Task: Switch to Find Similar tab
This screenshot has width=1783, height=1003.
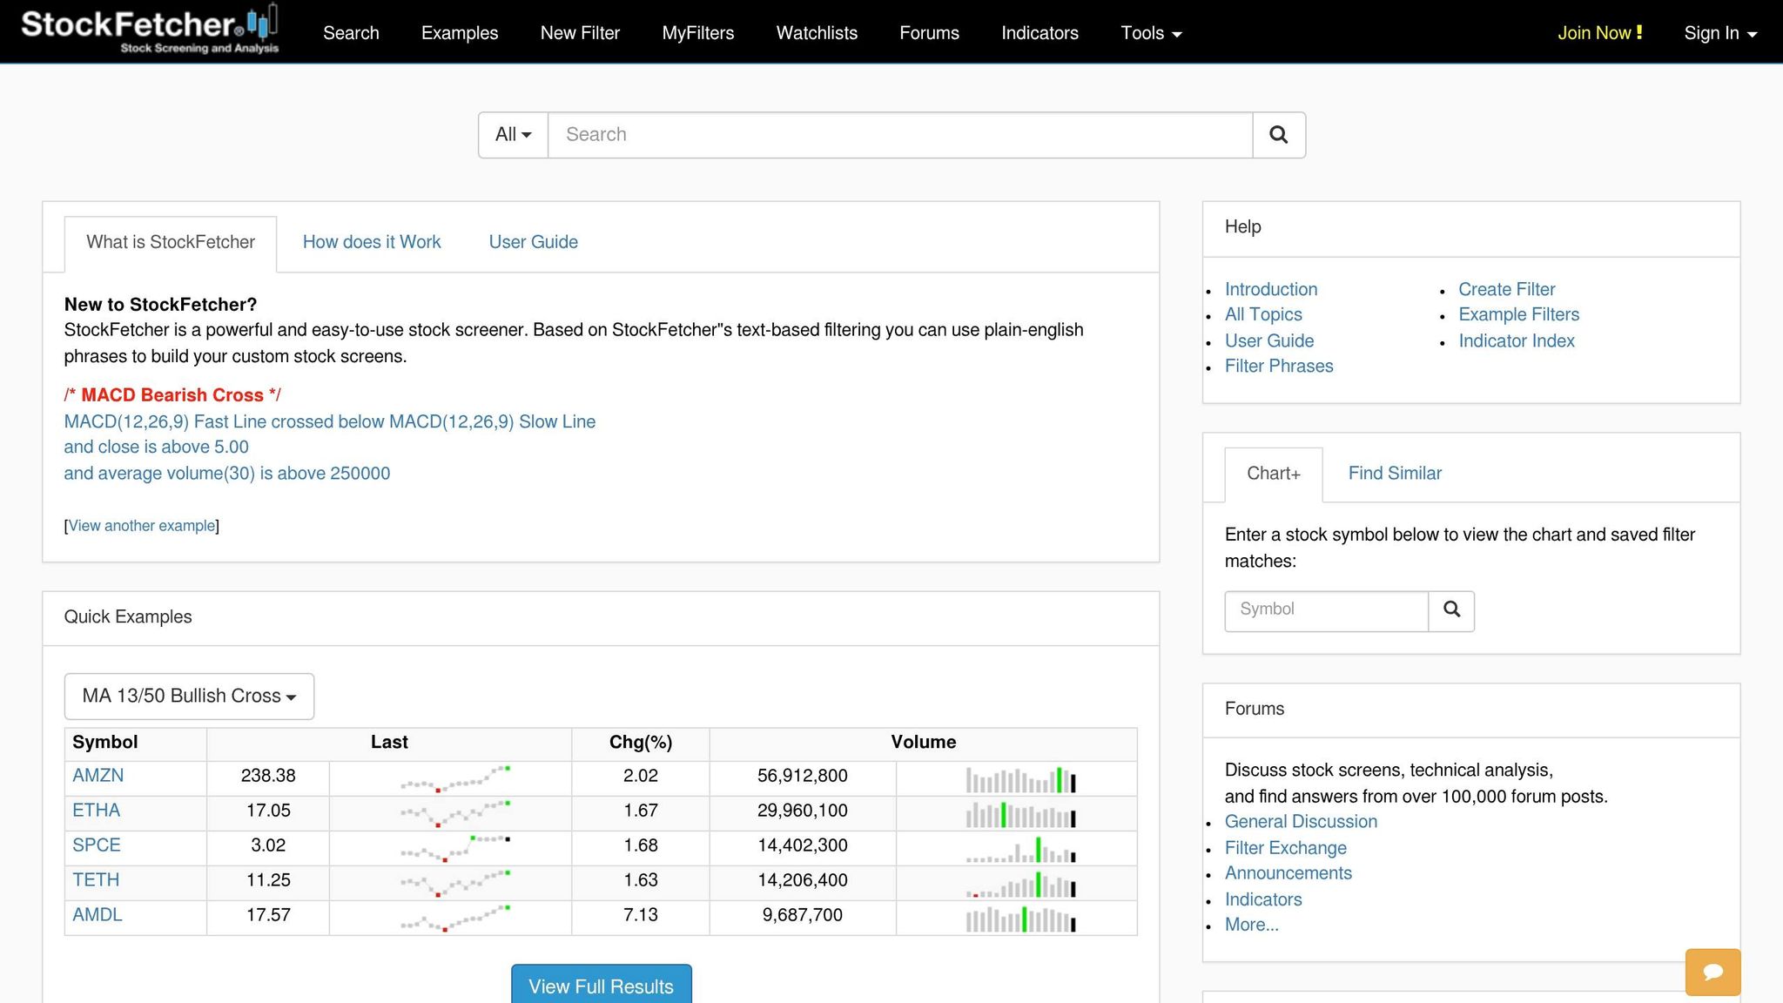Action: click(1395, 474)
